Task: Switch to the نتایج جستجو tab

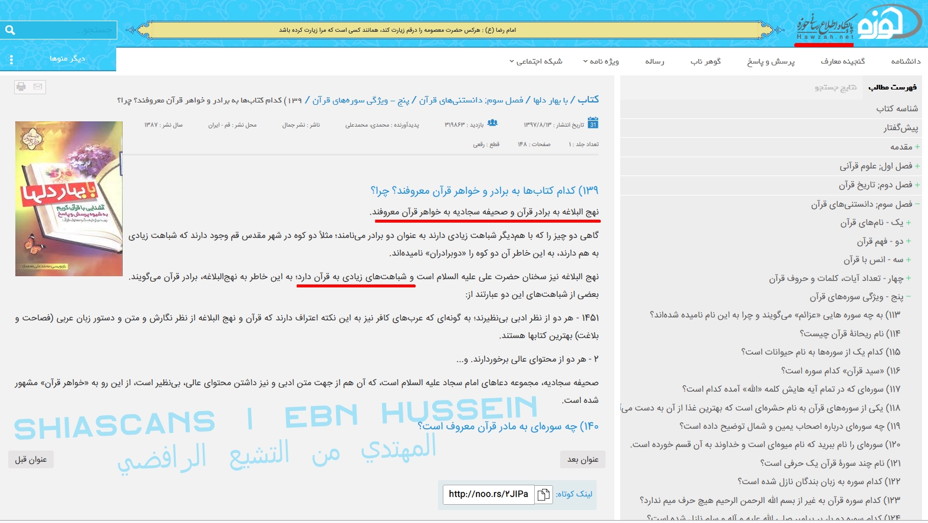Action: pyautogui.click(x=835, y=88)
